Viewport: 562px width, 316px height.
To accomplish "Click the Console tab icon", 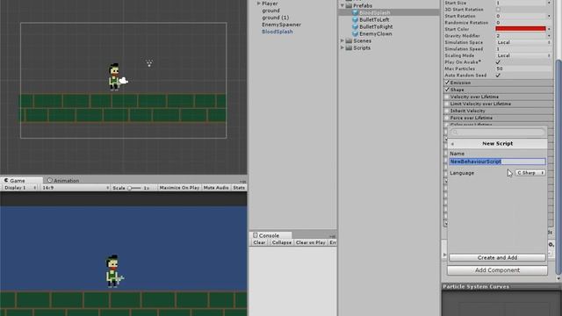I will click(x=256, y=235).
